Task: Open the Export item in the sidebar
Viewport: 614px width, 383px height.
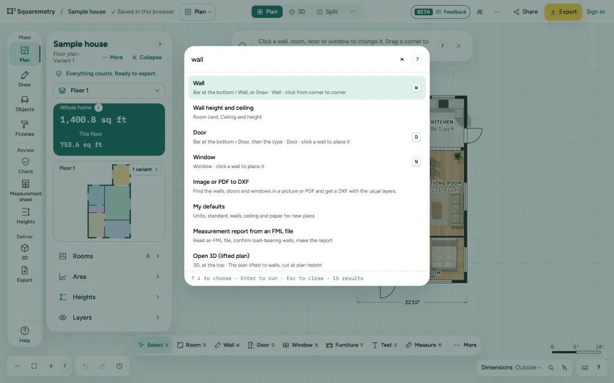Action: point(25,274)
